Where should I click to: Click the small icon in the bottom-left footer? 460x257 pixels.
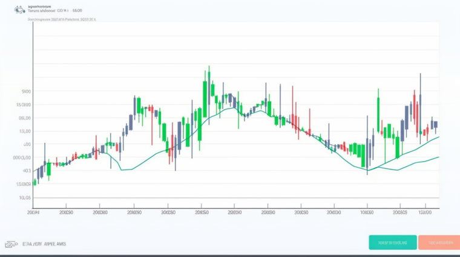pos(10,244)
